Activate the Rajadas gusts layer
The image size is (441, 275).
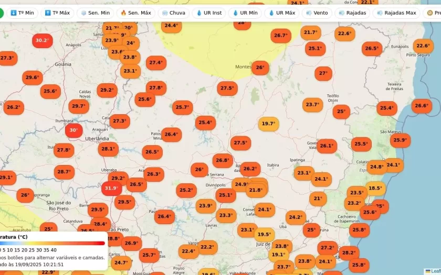pyautogui.click(x=352, y=13)
